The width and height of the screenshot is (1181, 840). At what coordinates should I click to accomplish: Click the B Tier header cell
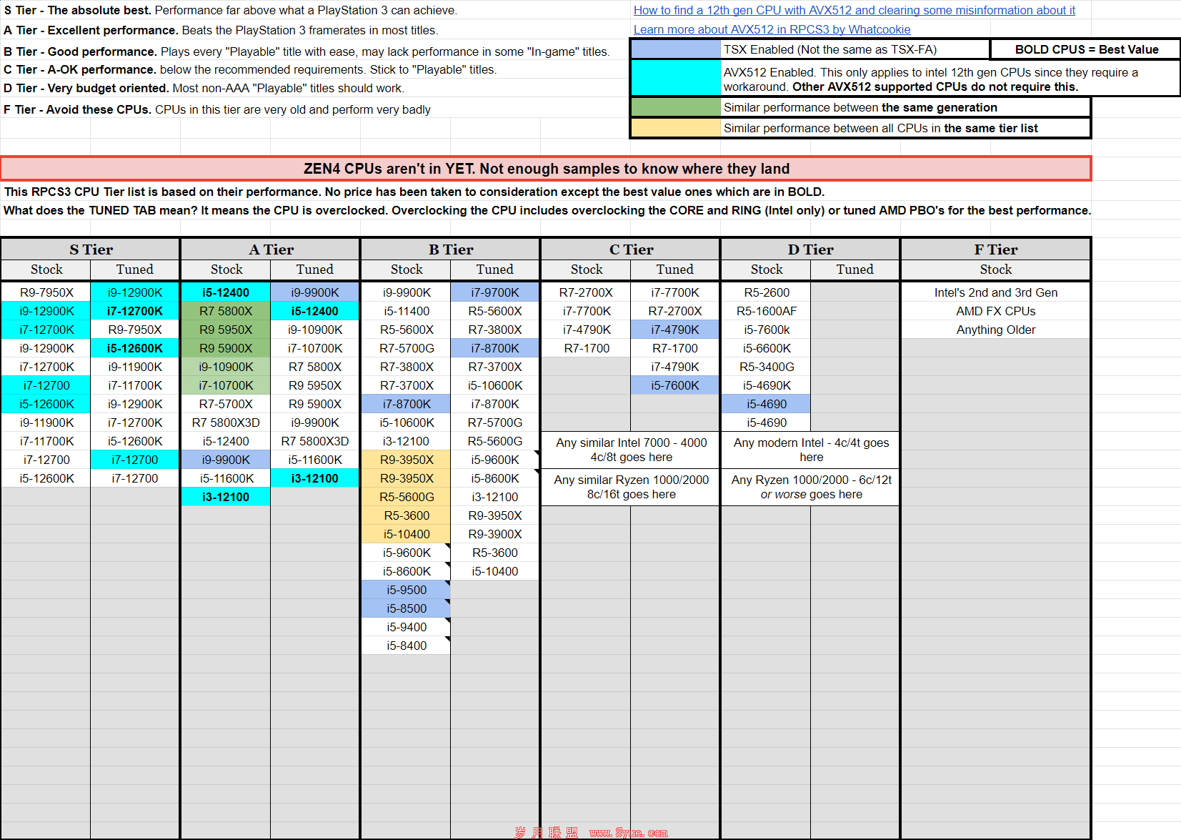451,249
